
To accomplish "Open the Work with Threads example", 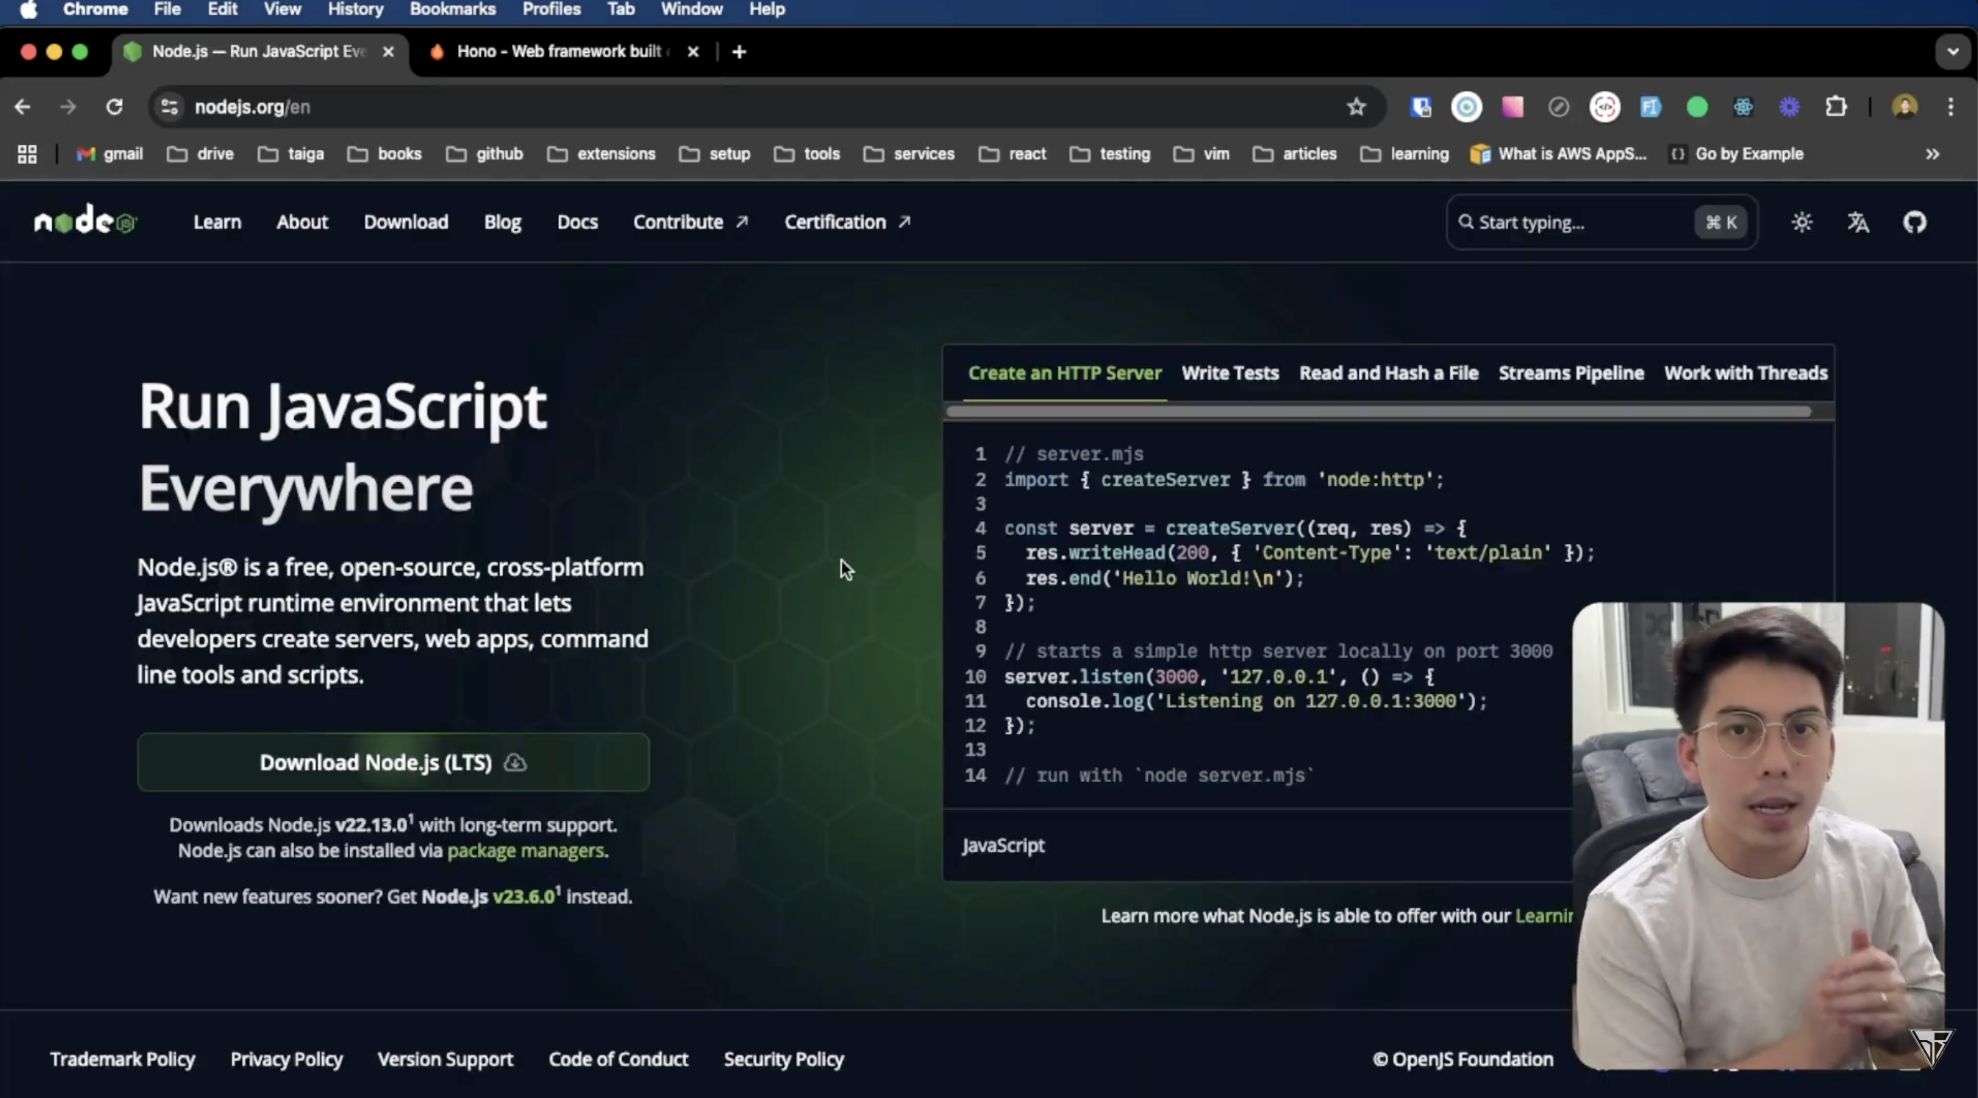I will coord(1746,373).
